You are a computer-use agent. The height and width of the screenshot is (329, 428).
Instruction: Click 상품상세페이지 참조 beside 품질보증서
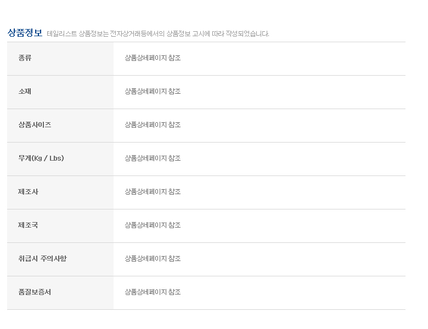click(x=153, y=292)
